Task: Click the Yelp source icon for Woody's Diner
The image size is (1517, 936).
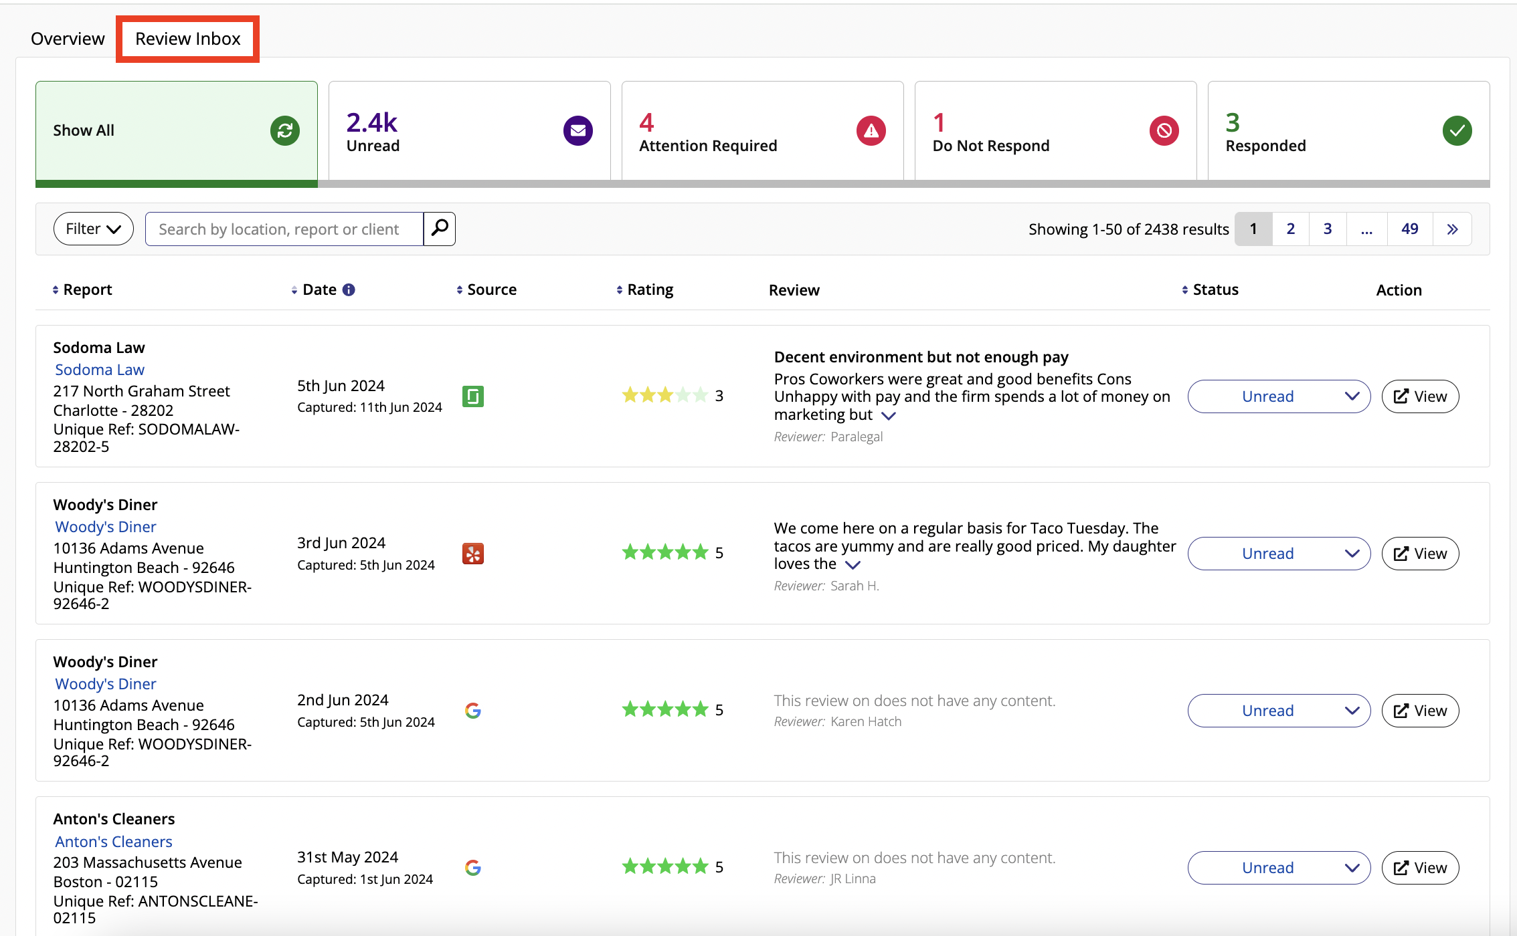Action: [x=473, y=554]
